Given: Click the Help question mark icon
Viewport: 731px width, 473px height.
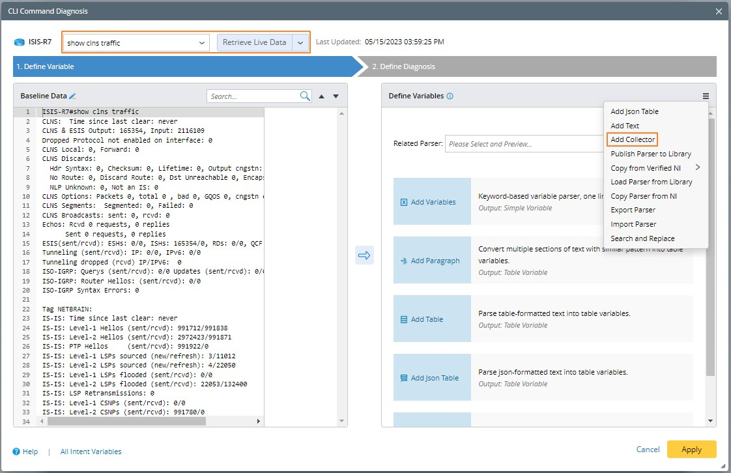Looking at the screenshot, I should point(17,451).
